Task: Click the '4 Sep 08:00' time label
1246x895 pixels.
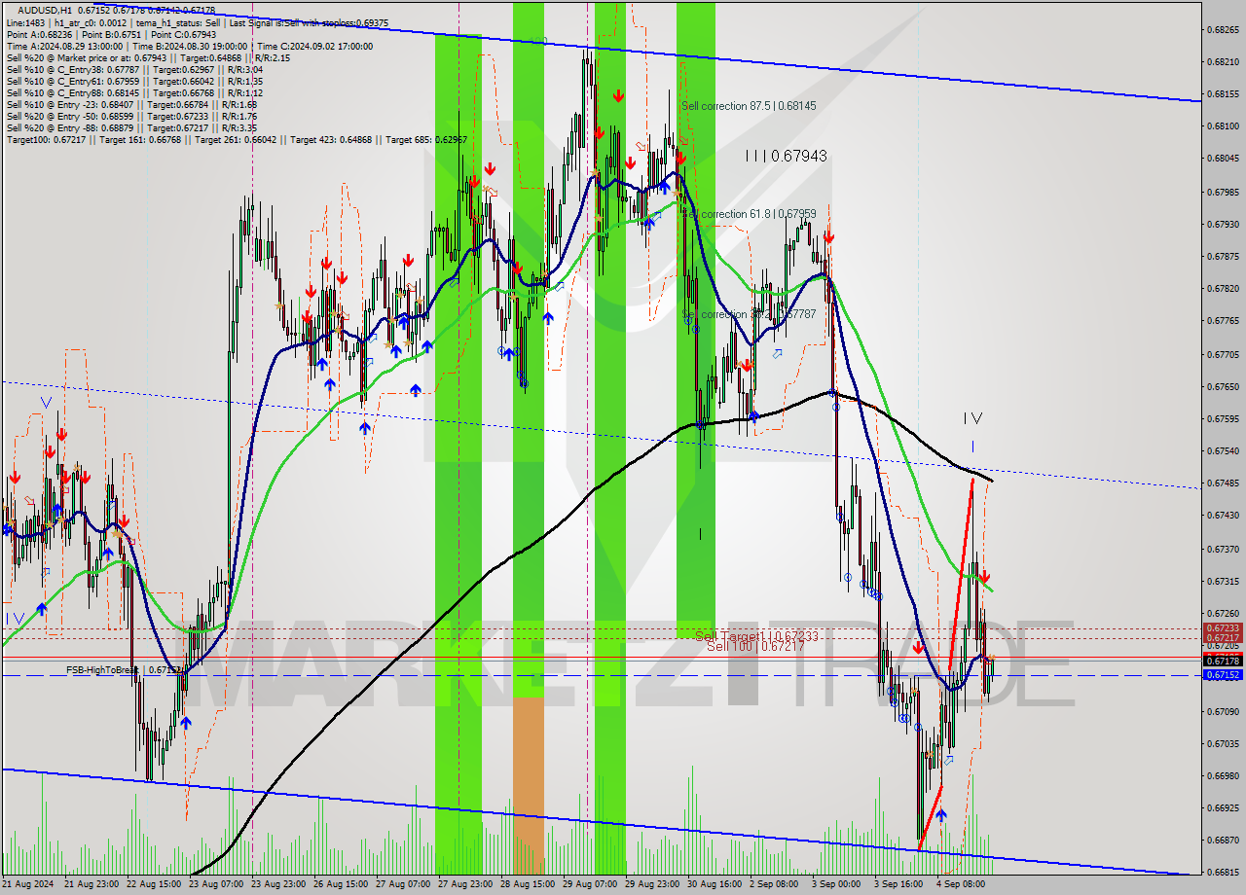Action: (x=963, y=884)
